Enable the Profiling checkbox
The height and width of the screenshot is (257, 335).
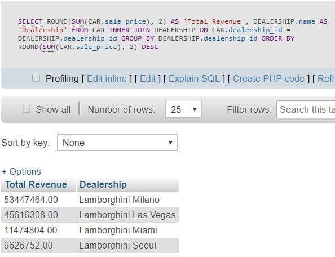click(36, 78)
